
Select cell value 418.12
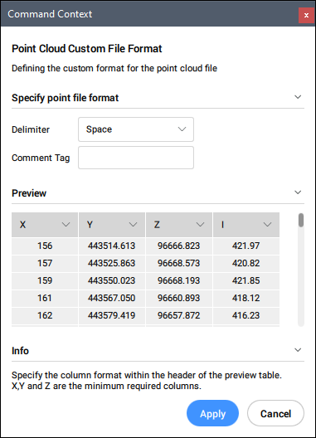click(246, 298)
